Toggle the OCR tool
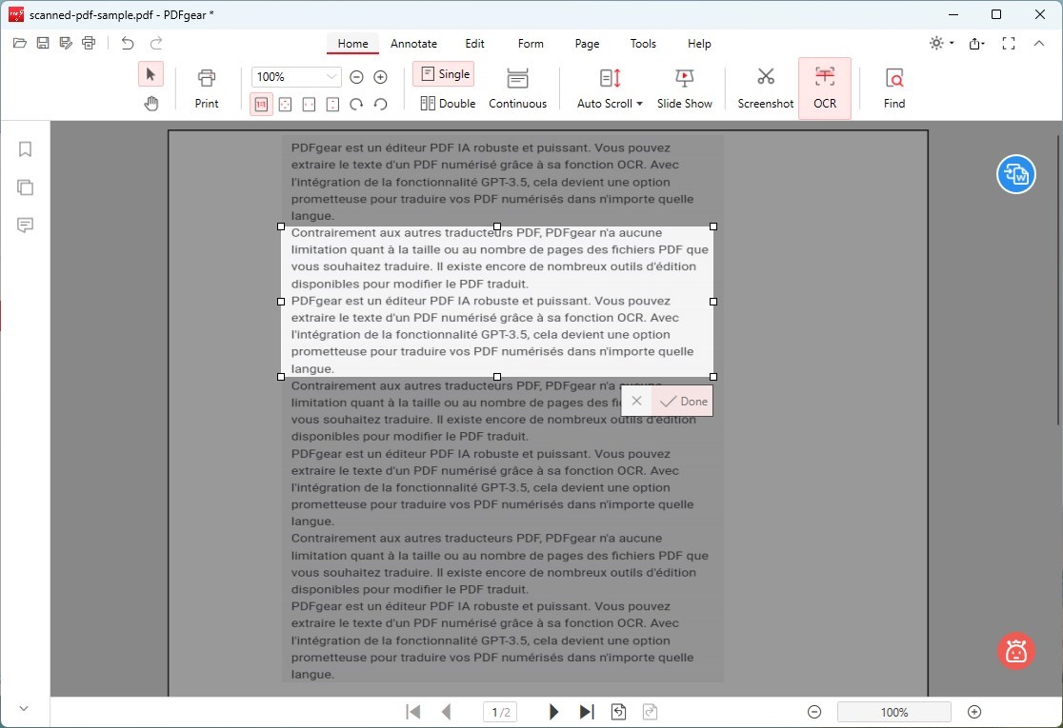This screenshot has height=728, width=1063. pyautogui.click(x=824, y=89)
